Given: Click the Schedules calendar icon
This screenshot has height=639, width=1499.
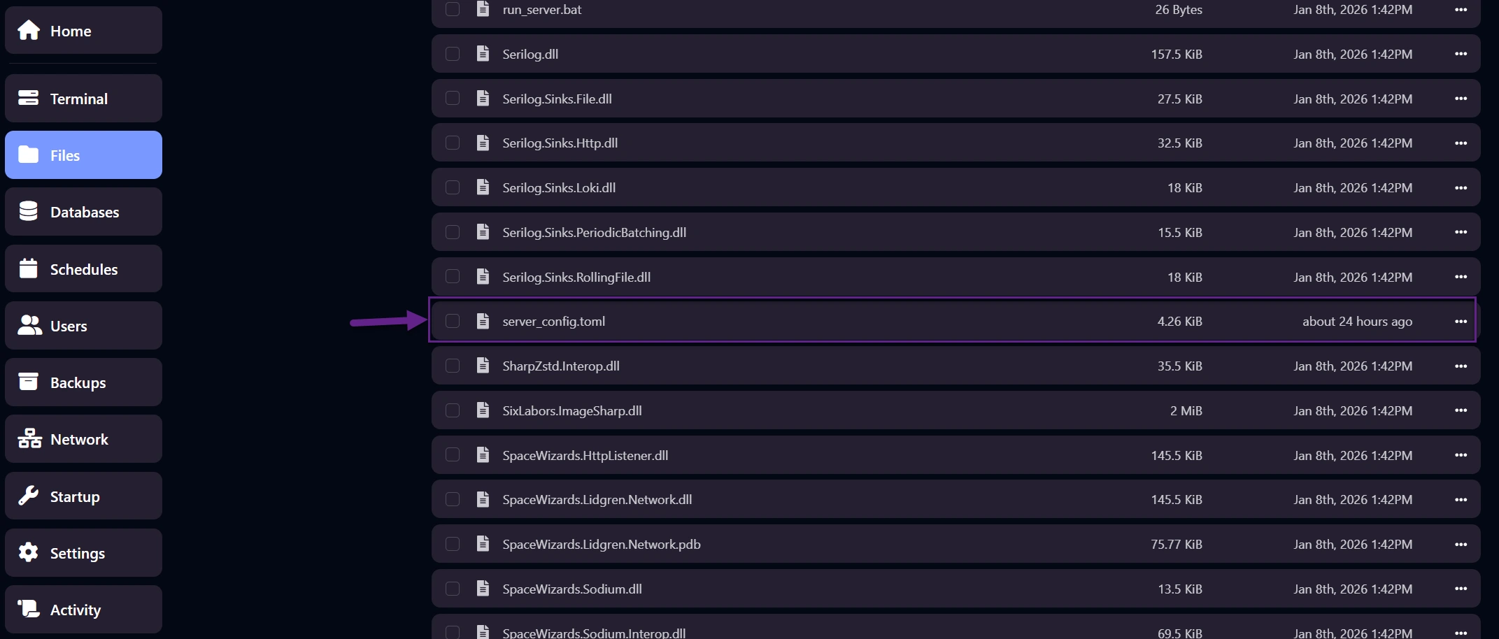Looking at the screenshot, I should [x=29, y=269].
